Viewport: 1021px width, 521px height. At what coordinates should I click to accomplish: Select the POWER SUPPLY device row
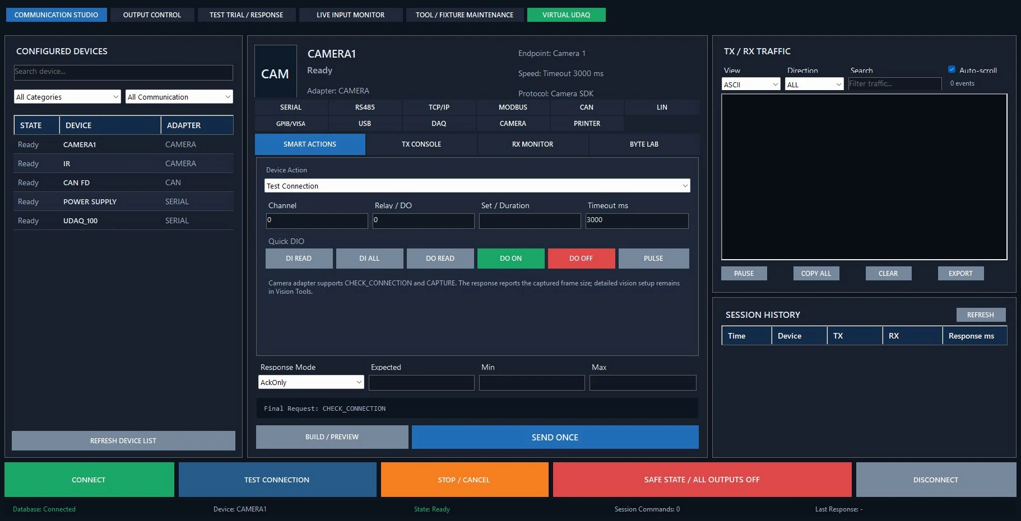pos(123,201)
